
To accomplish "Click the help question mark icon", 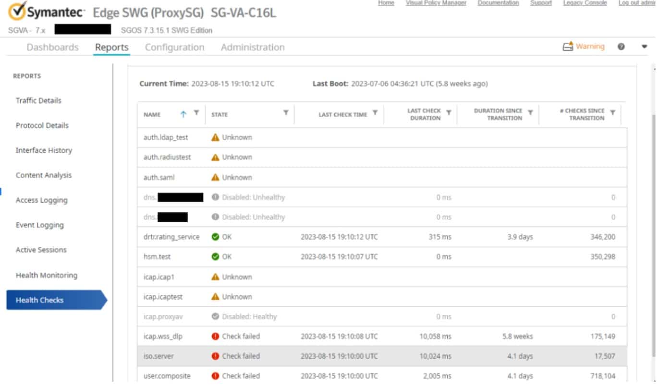I will coord(621,47).
